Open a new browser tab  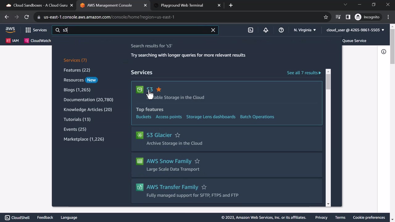click(231, 5)
